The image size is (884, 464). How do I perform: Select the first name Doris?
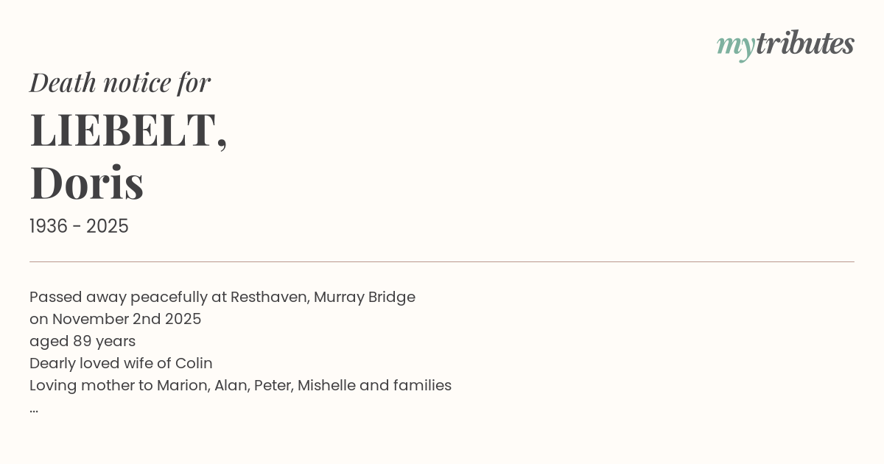(87, 182)
